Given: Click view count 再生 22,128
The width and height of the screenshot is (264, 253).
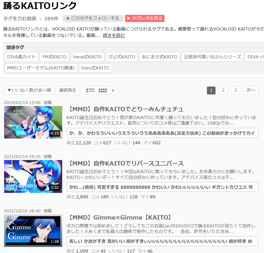Looking at the screenshot, I should pyautogui.click(x=79, y=143).
